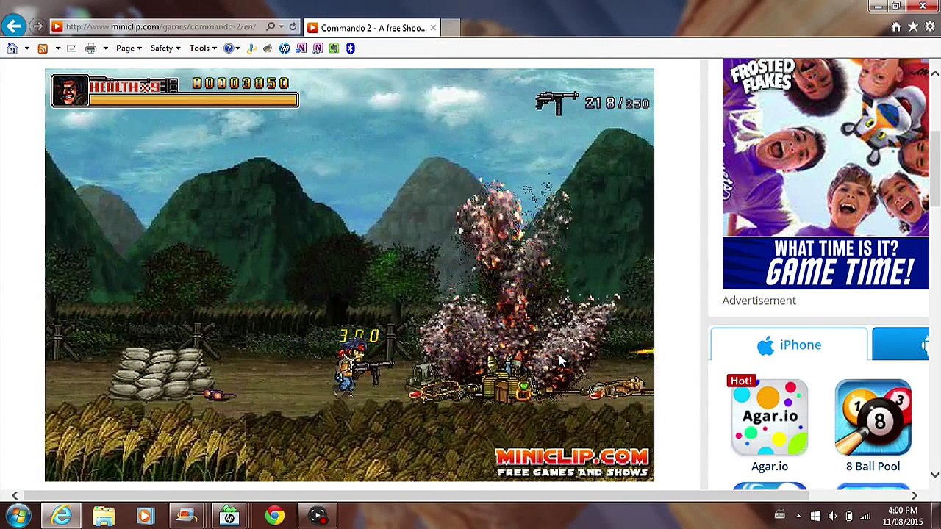Open the Tools menu

(x=202, y=48)
